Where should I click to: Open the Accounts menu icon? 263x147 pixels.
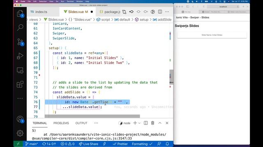[20, 119]
